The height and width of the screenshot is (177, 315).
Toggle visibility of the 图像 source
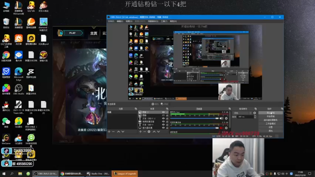point(163,115)
